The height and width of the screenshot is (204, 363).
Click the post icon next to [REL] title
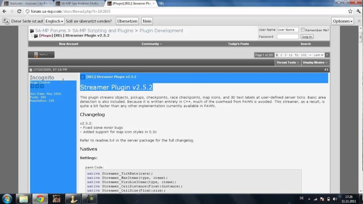83,77
